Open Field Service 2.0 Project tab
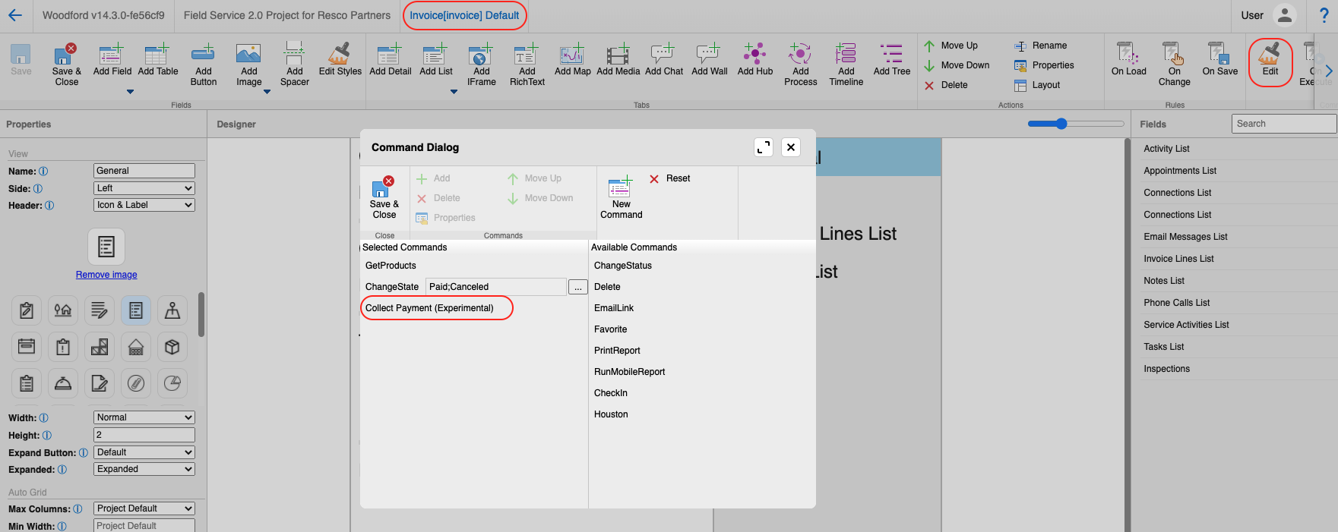 pyautogui.click(x=287, y=15)
